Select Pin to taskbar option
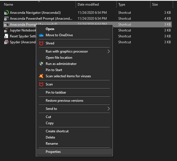The image size is (177, 161). (x=56, y=92)
